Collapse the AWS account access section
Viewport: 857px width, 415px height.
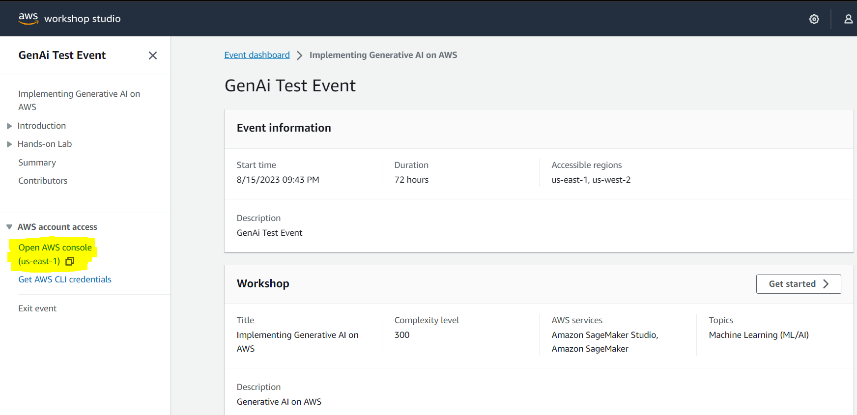(9, 227)
